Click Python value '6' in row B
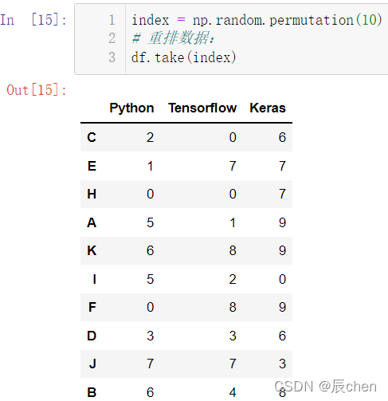This screenshot has width=388, height=401. 151,392
